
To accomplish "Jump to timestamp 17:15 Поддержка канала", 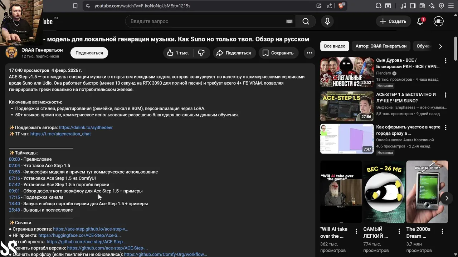I will pyautogui.click(x=14, y=197).
